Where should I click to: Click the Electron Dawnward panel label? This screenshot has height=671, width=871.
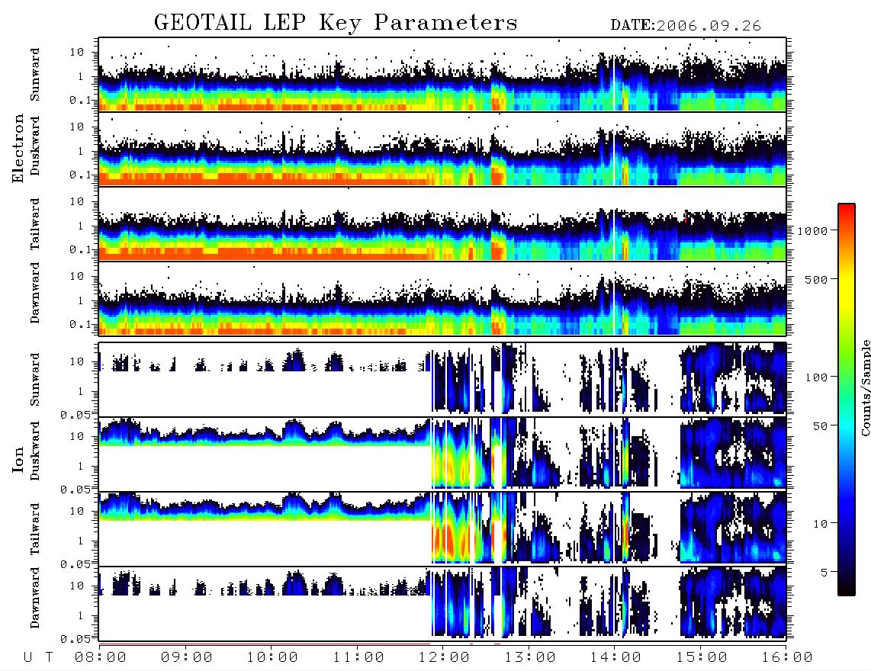[35, 293]
